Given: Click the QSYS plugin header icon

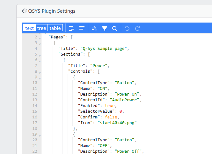Looking at the screenshot, I should coord(24,11).
